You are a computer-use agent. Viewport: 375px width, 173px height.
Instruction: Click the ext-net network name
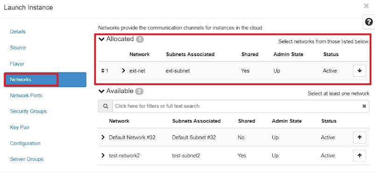(x=137, y=71)
